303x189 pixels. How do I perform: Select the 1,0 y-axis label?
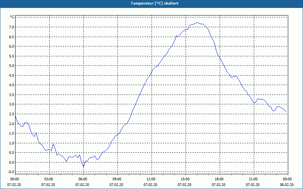(12, 143)
